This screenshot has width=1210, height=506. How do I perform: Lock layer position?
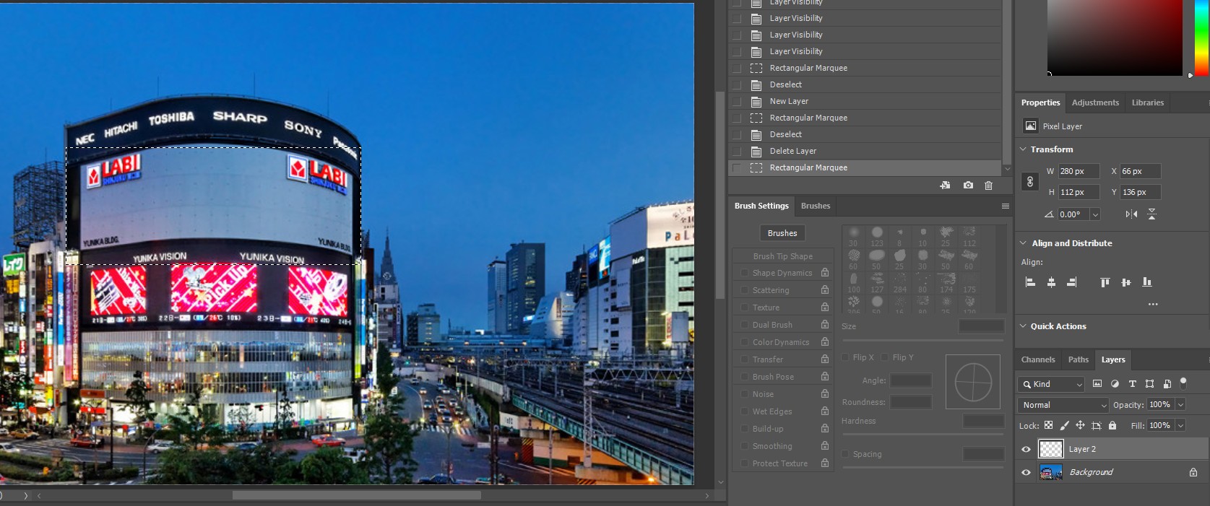[1080, 426]
